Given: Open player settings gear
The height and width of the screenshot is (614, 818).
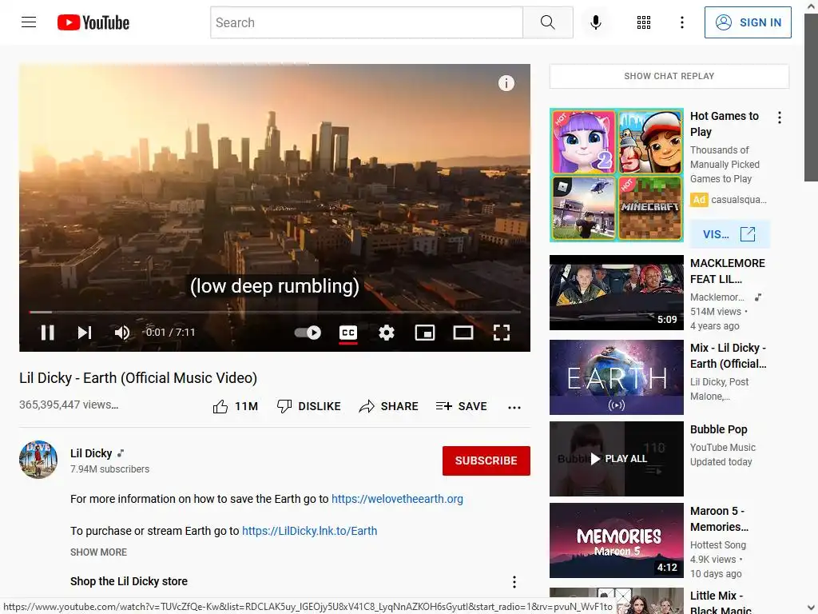Looking at the screenshot, I should [x=386, y=333].
